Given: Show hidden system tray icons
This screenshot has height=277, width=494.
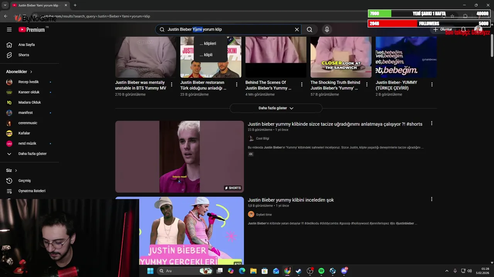Looking at the screenshot, I should coord(447,271).
